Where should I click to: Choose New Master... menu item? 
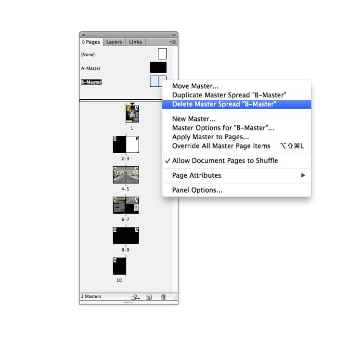click(237, 119)
